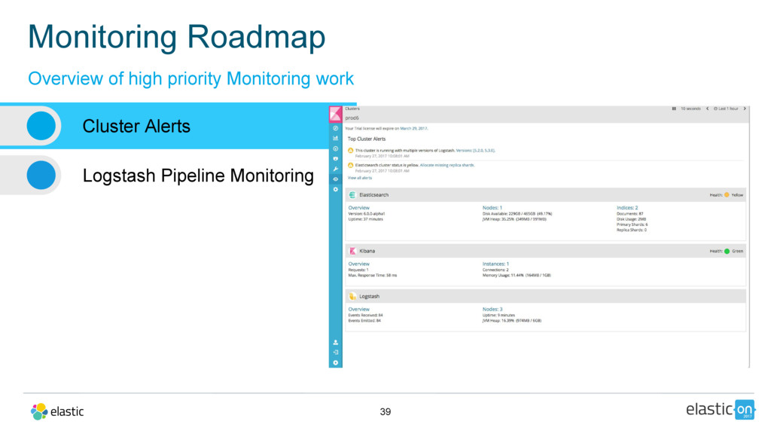Click the elastic logo in the footer

coord(57,411)
